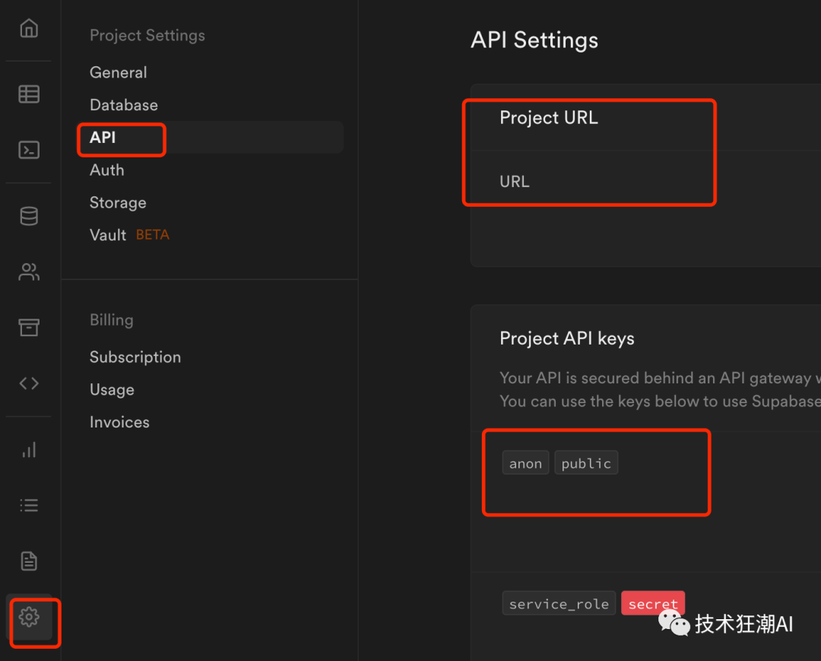Screen dimensions: 821x661
Task: Open the Logs list icon
Action: (x=29, y=505)
